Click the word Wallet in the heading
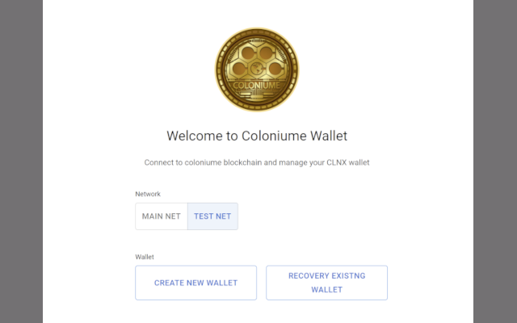 point(327,136)
